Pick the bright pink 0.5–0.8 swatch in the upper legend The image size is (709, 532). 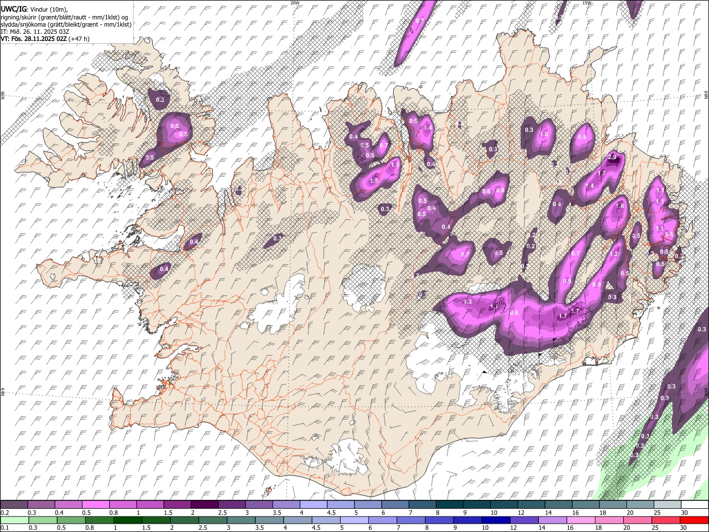(95, 504)
